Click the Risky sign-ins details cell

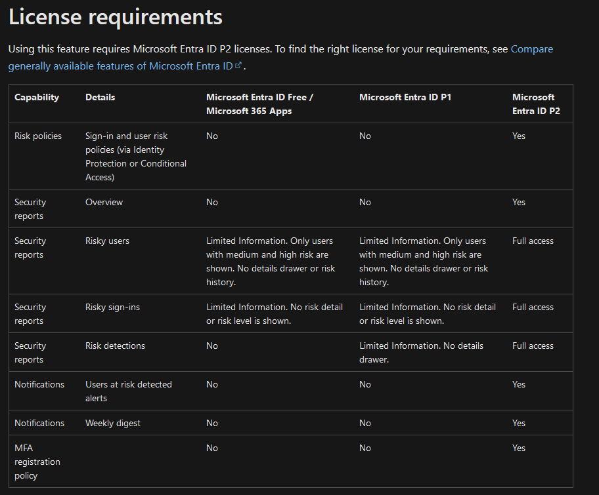[112, 307]
